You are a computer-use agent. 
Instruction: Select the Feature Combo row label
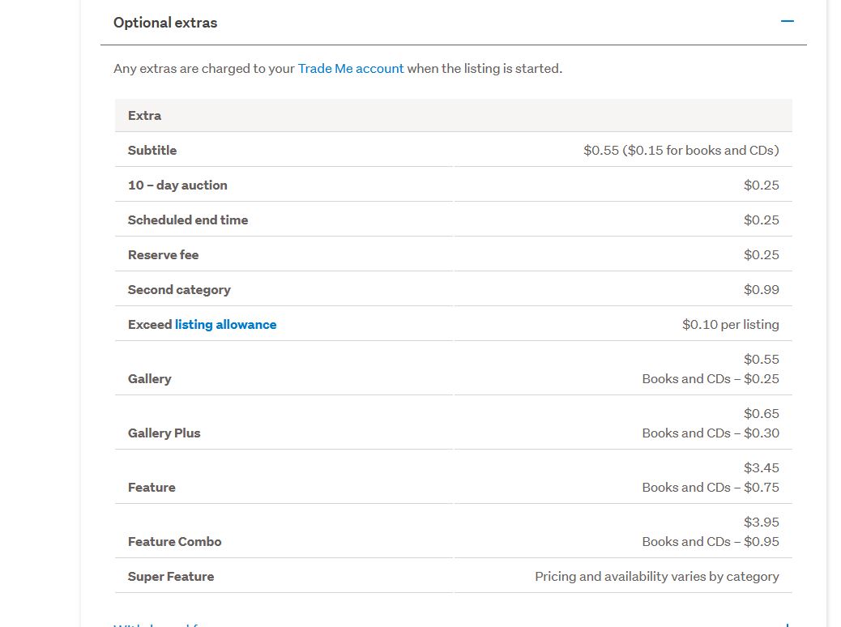(174, 542)
